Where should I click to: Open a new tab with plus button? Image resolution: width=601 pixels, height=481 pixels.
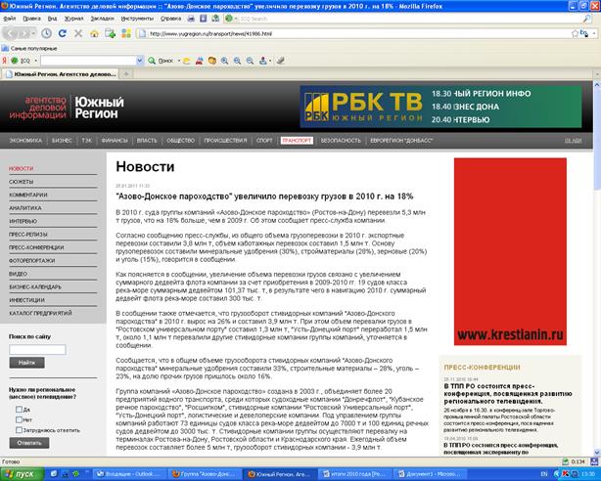click(x=126, y=74)
